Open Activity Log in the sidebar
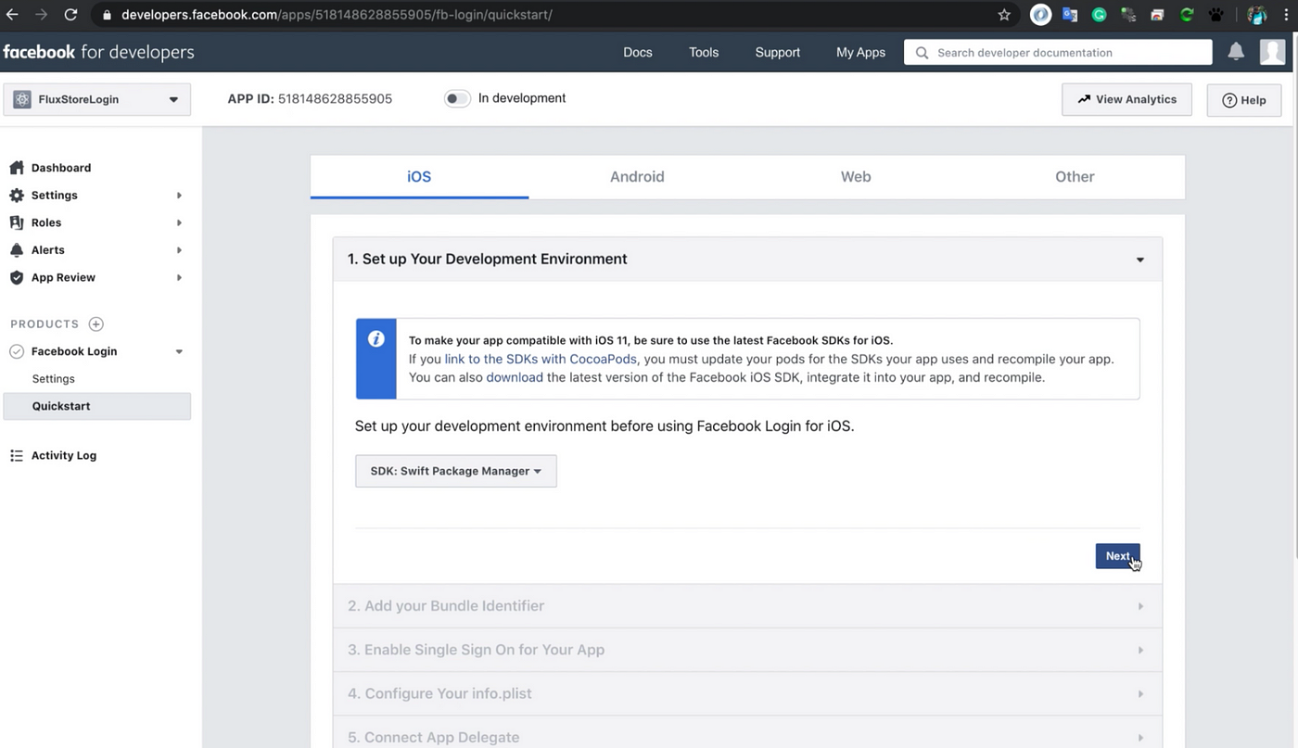 click(64, 455)
